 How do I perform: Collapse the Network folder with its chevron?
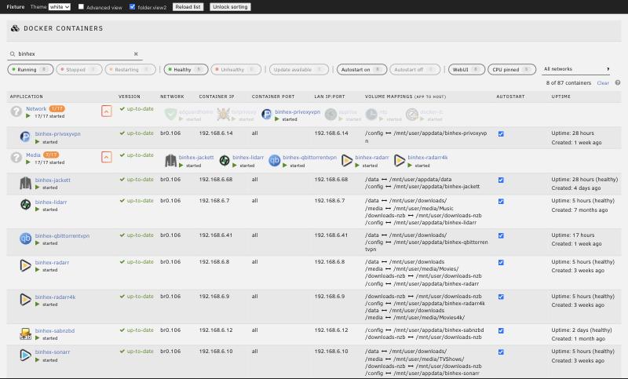click(x=107, y=111)
